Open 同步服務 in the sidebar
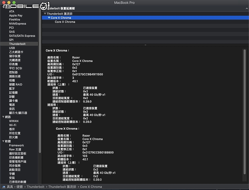 tap(15, 165)
